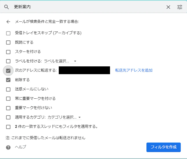Open the カテゴリを選択 dropdown

coord(64,117)
